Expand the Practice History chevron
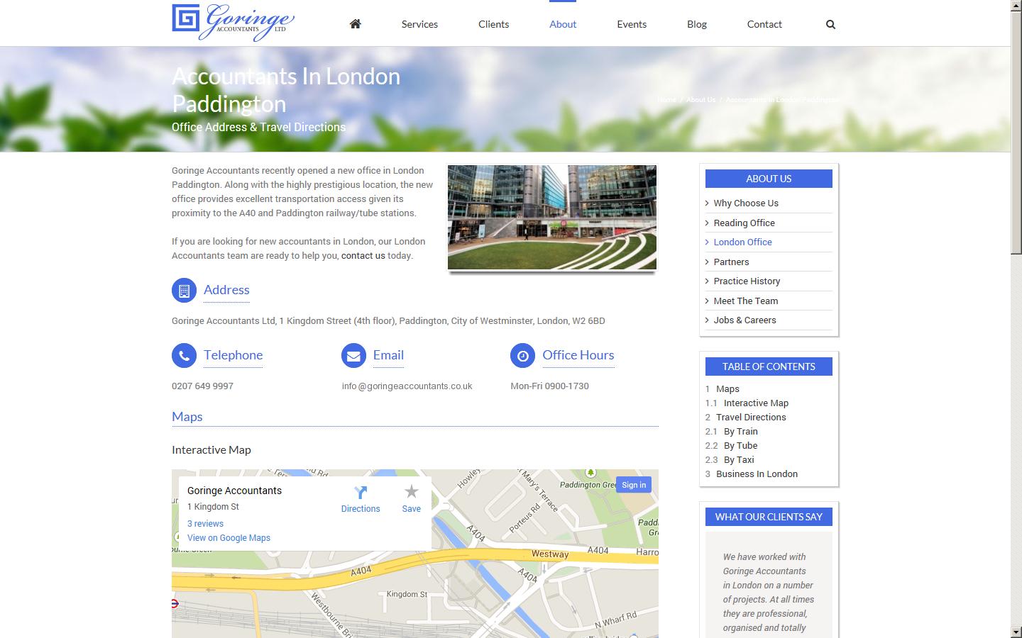Screen dimensions: 1022x638 coord(707,281)
